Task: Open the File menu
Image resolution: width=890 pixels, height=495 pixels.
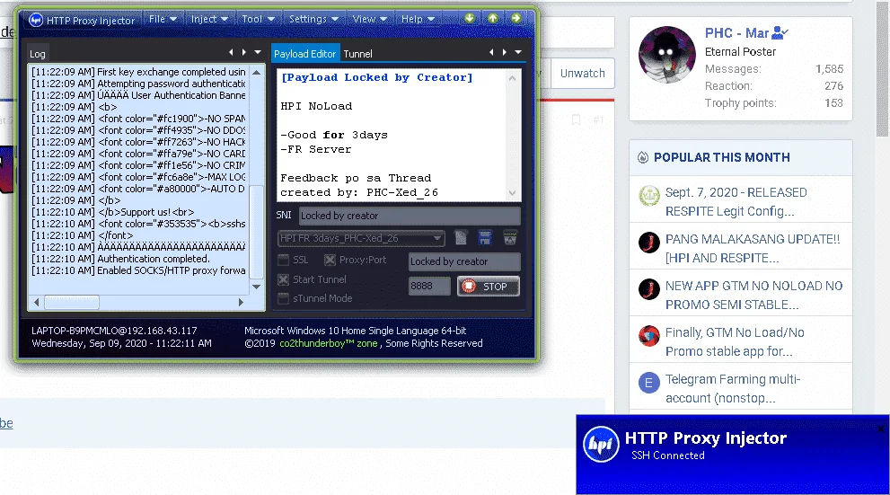Action: 163,19
